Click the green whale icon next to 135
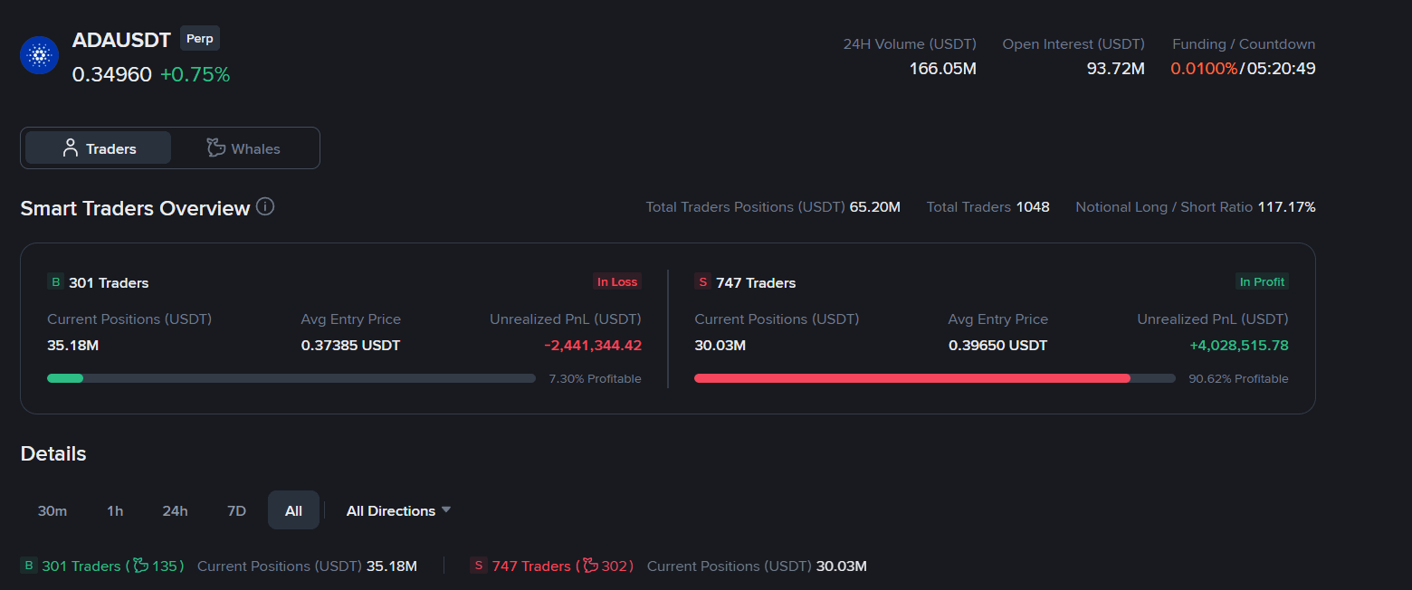This screenshot has height=590, width=1412. click(140, 566)
